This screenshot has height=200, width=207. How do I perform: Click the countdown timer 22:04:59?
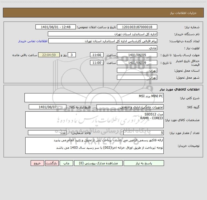click(49, 55)
